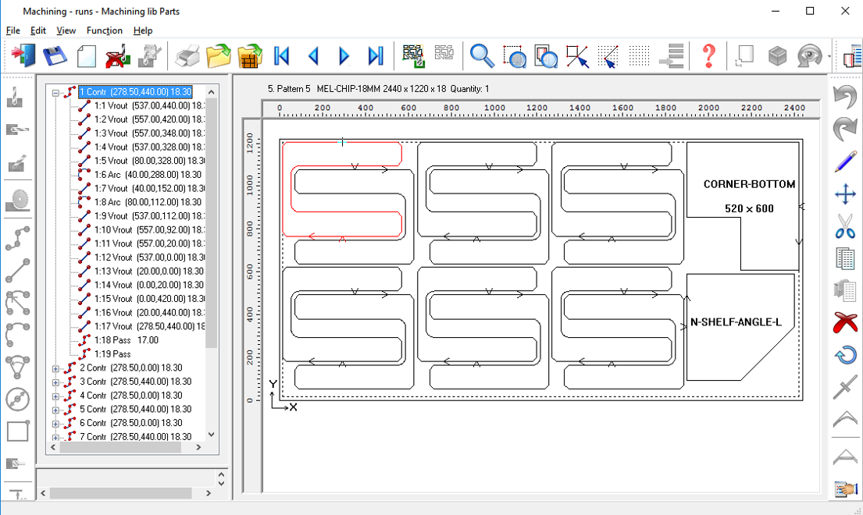Image resolution: width=863 pixels, height=515 pixels.
Task: Jump to last pattern
Action: (x=376, y=55)
